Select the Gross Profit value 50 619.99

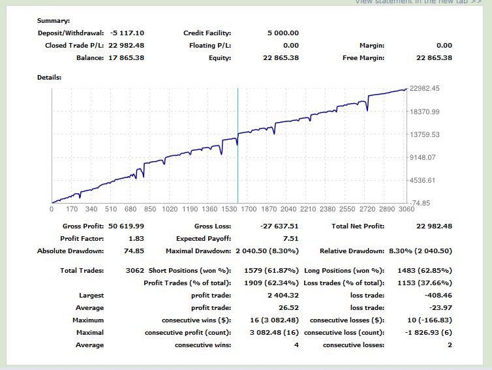(x=126, y=226)
